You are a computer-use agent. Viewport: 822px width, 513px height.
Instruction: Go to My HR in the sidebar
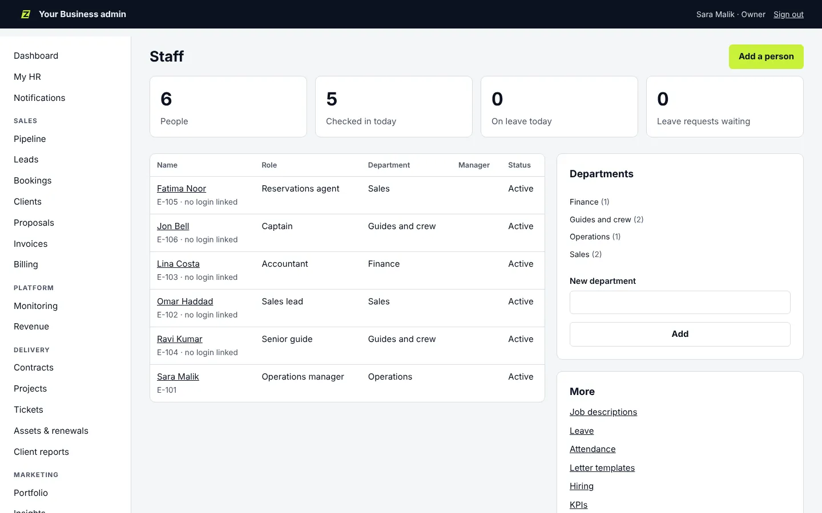pos(27,77)
